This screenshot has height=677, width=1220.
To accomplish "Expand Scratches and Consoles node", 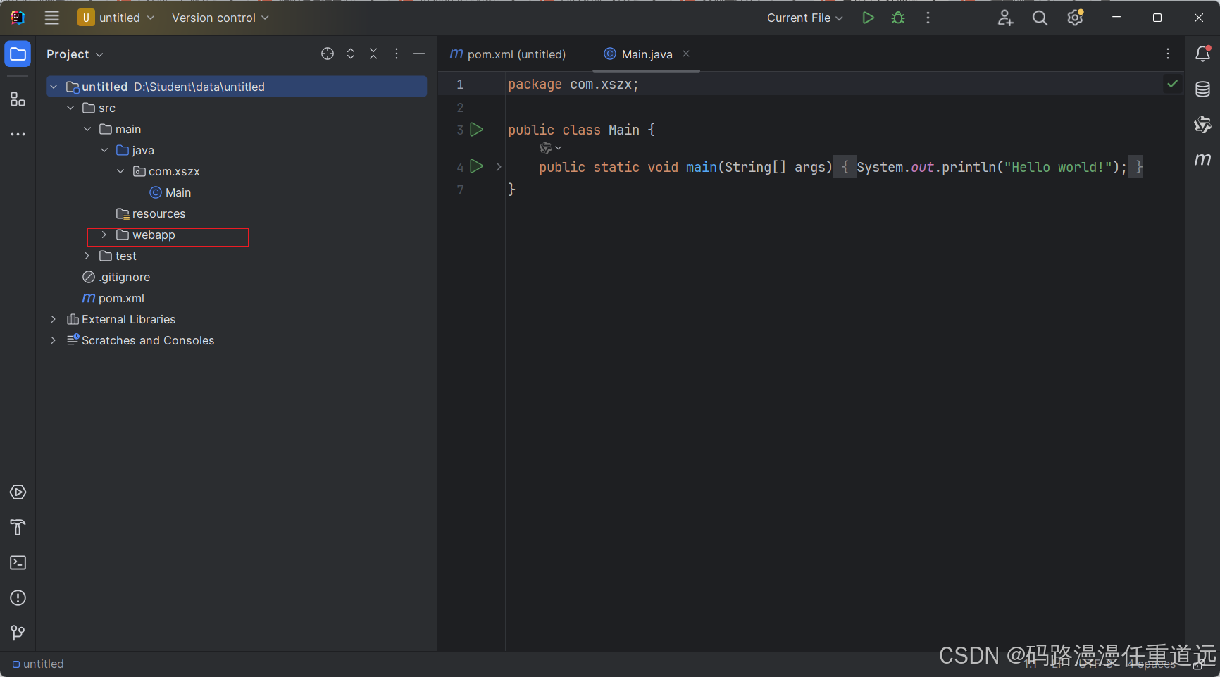I will [54, 340].
